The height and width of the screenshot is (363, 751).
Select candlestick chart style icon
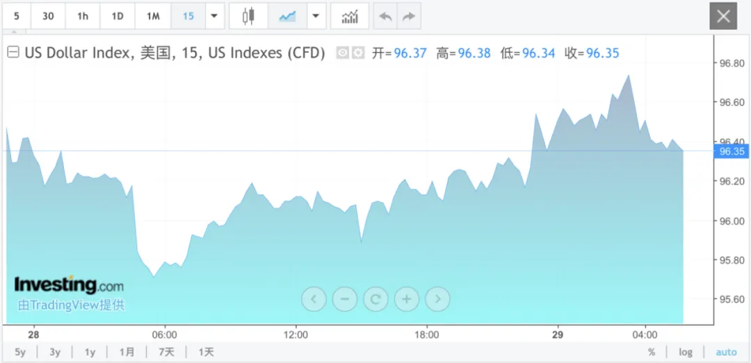[249, 16]
